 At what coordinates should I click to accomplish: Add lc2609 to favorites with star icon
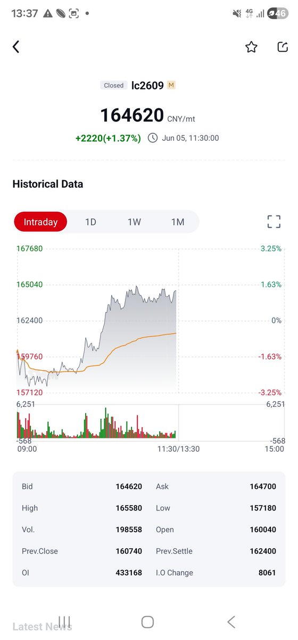coord(251,47)
